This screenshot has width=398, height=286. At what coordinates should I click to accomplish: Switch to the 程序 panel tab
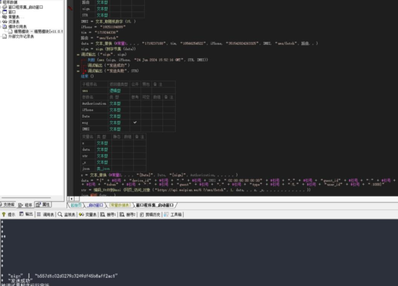click(26, 205)
